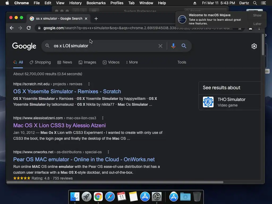272x204 pixels.
Task: Click the vertical page scrollbar
Action: [x=263, y=45]
